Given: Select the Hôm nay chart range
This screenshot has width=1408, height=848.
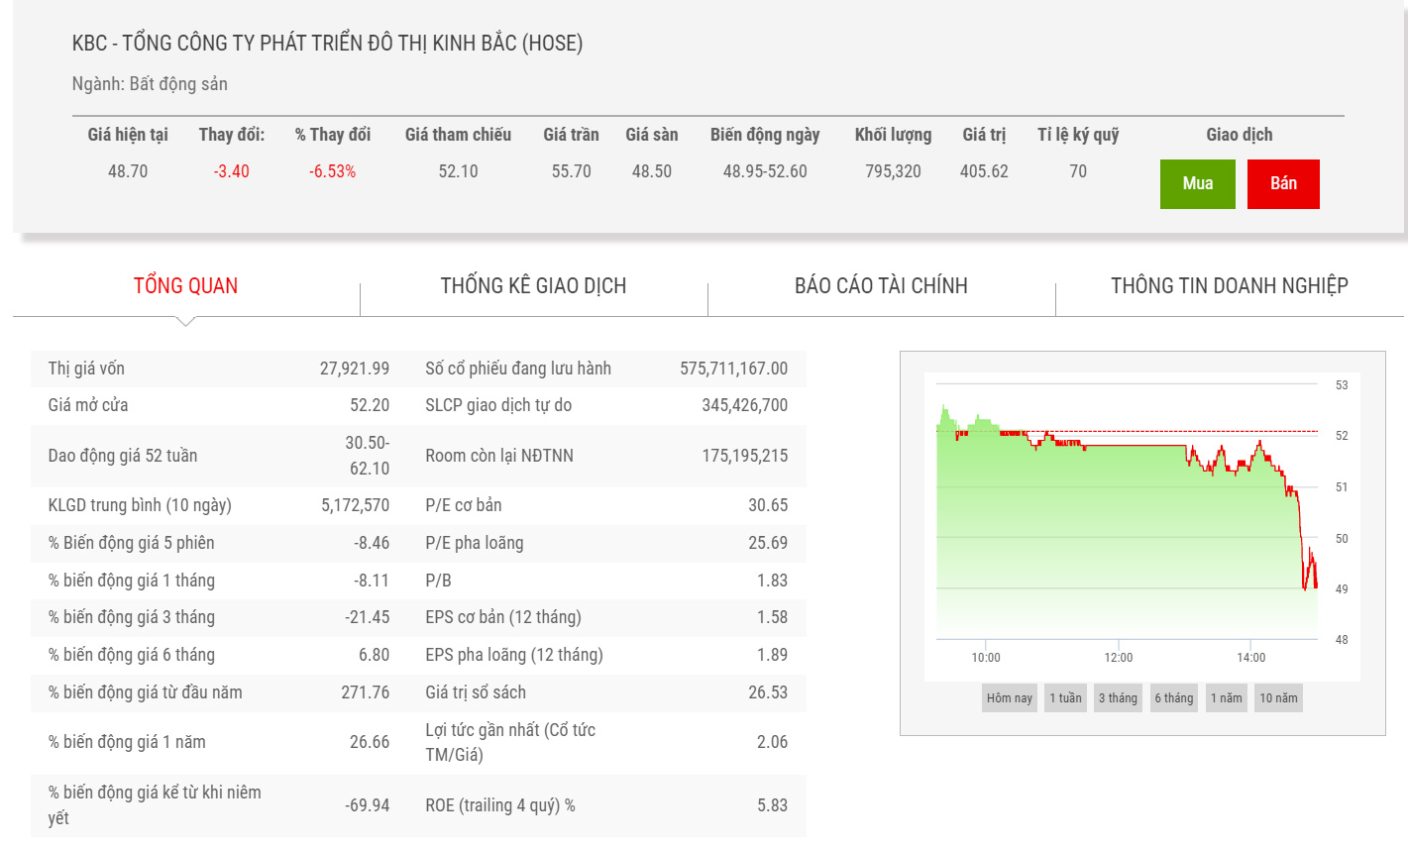Looking at the screenshot, I should (1009, 698).
